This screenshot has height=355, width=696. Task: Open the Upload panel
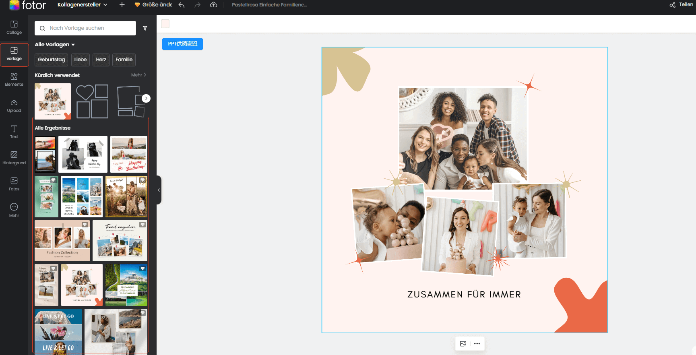(14, 106)
